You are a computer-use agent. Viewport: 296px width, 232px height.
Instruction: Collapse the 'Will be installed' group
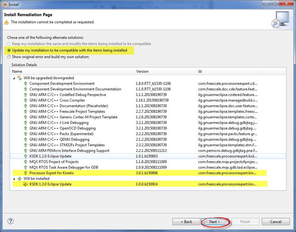tap(14, 179)
